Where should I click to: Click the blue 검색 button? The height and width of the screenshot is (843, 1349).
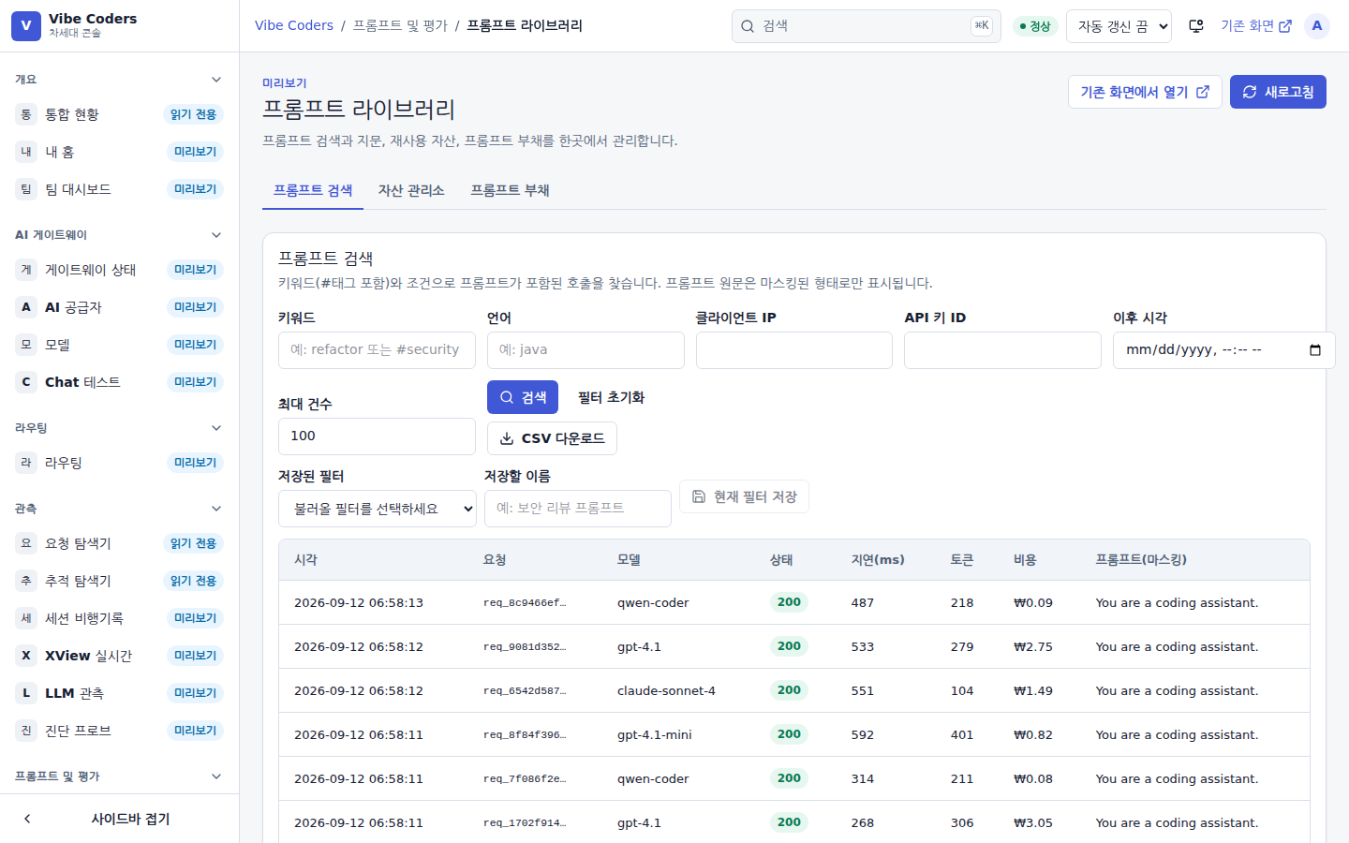click(523, 397)
